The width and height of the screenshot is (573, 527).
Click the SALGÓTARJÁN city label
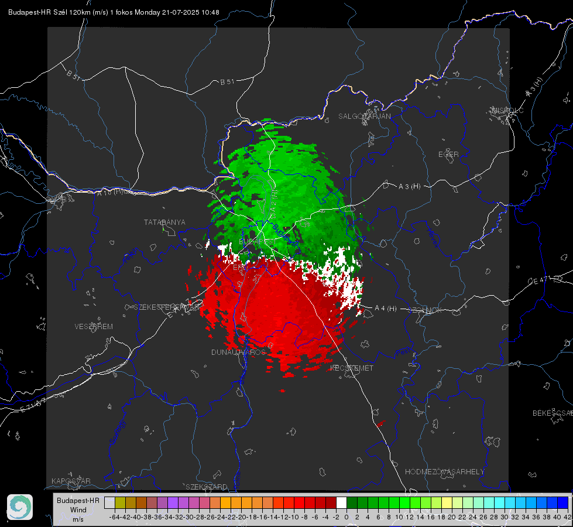pyautogui.click(x=364, y=117)
